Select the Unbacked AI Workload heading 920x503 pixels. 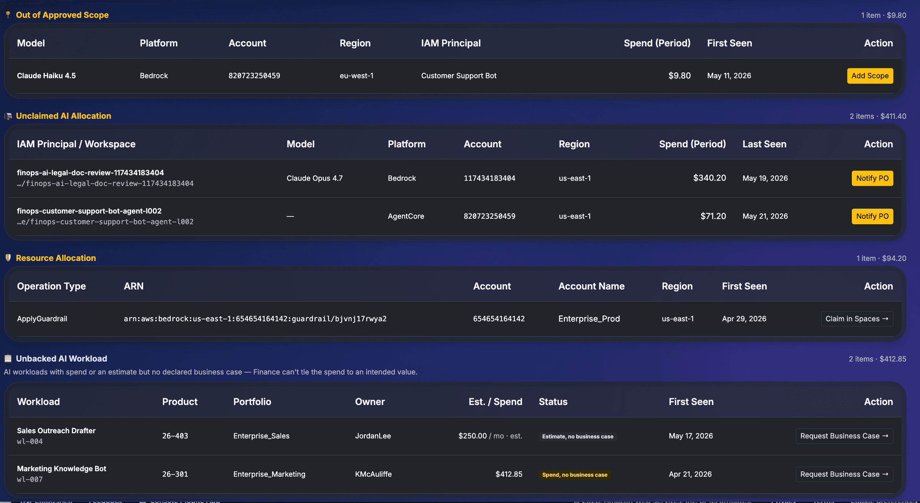click(61, 358)
